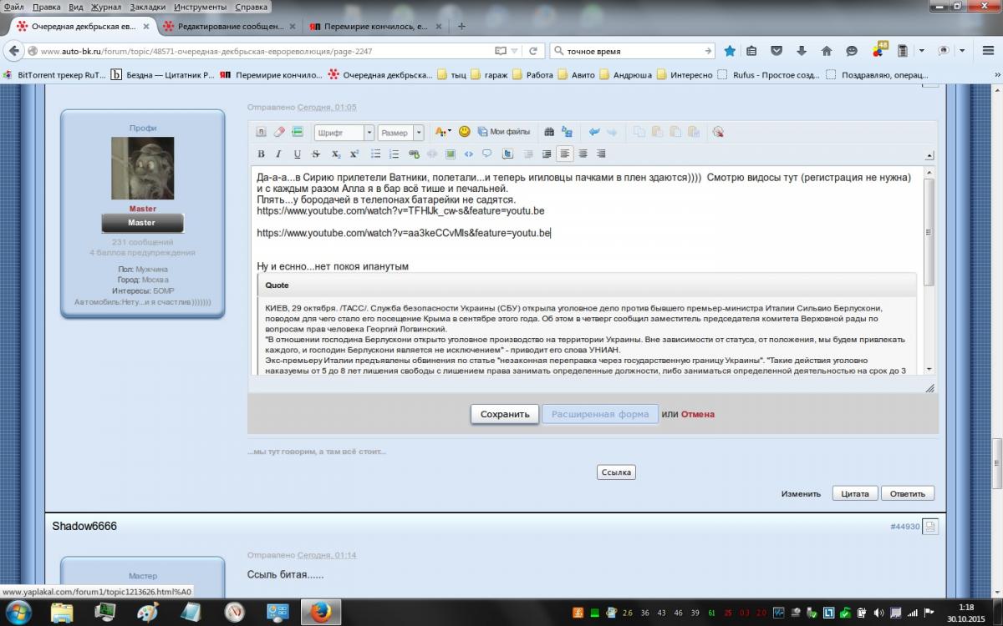Screen dimensions: 1003x626
Task: Insert a hyperlink with the link icon
Action: pyautogui.click(x=414, y=154)
